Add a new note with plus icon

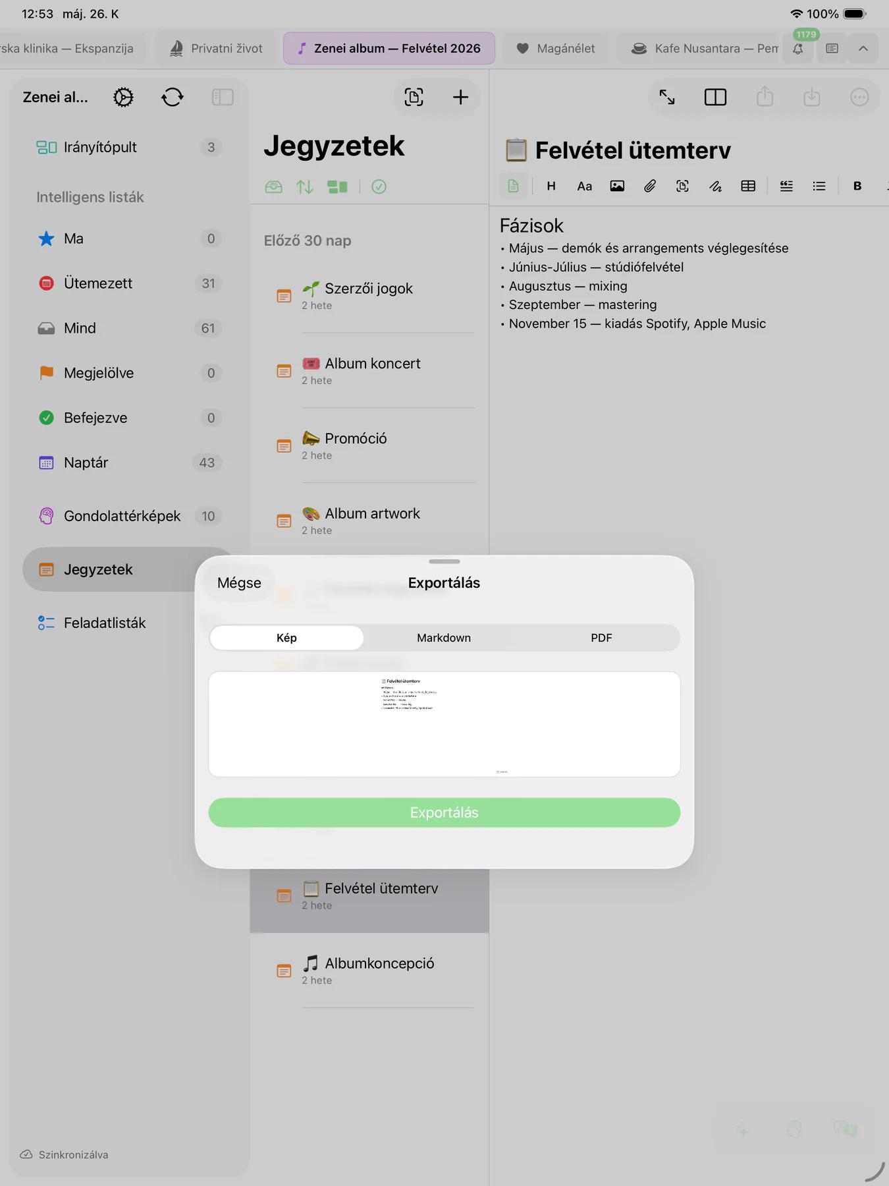point(460,98)
